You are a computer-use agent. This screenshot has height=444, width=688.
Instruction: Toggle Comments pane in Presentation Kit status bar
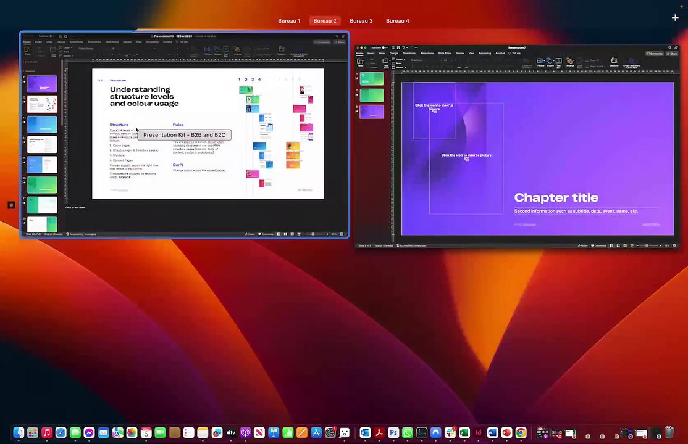[266, 234]
